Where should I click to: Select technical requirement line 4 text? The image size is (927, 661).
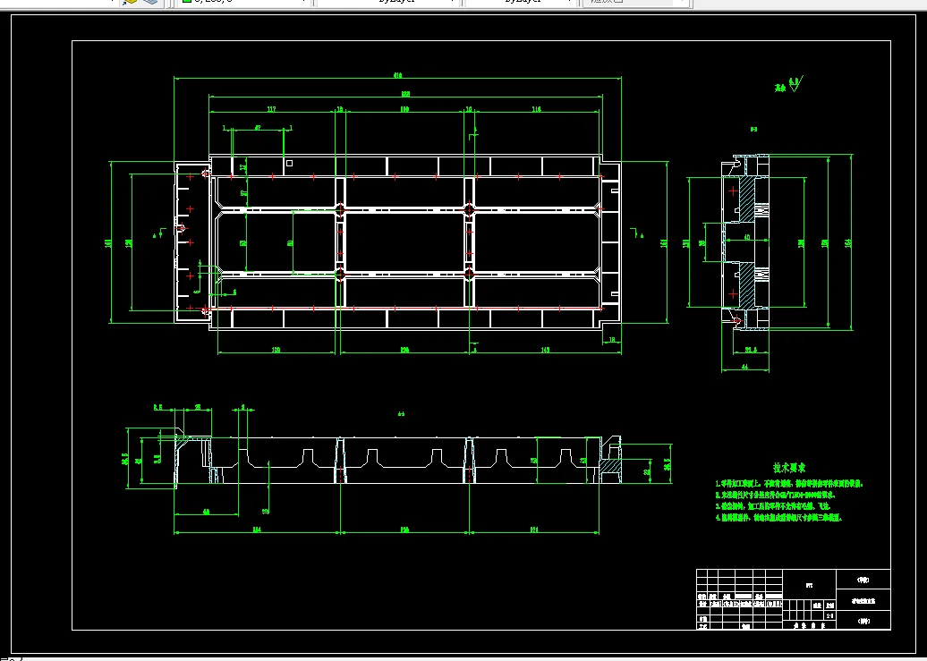click(778, 517)
